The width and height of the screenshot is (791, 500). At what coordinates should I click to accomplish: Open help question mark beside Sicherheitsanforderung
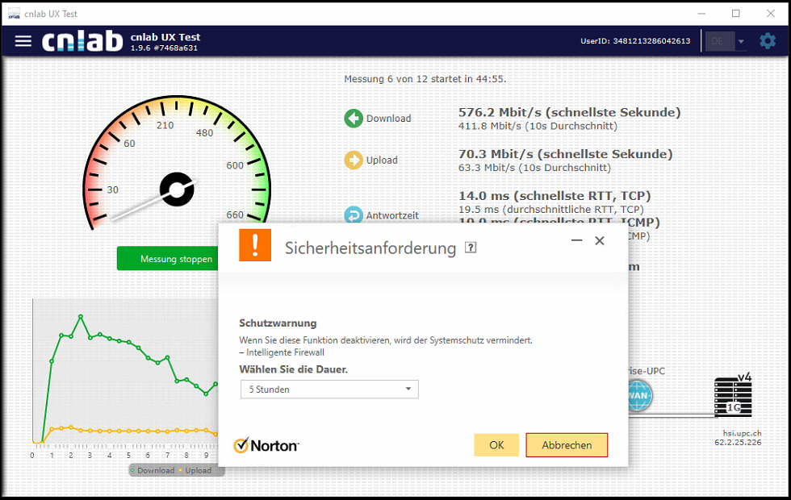[x=471, y=248]
